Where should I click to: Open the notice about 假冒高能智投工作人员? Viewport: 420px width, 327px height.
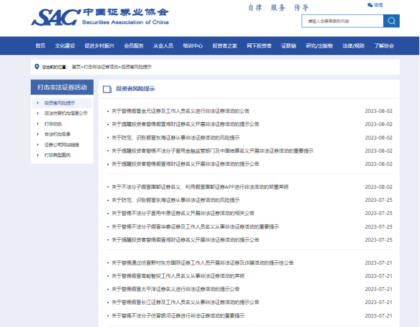178,276
